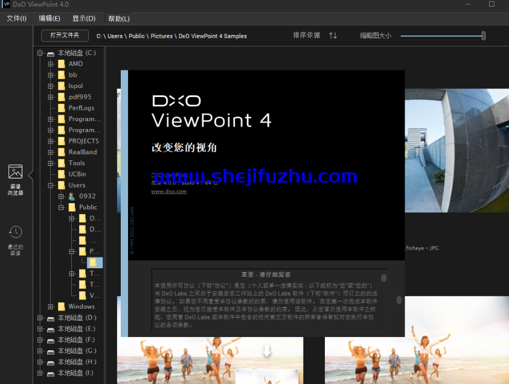This screenshot has height=384, width=509.
Task: Click the "fisheye – JPG" caption
Action: 421,248
